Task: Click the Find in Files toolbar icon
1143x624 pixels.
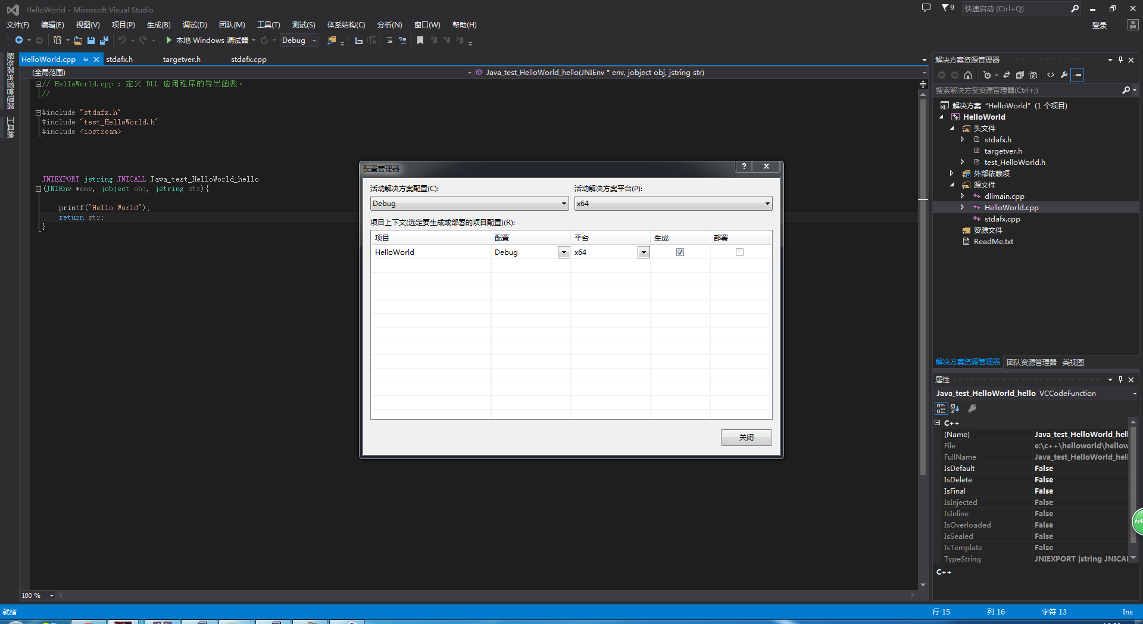Action: coord(332,40)
